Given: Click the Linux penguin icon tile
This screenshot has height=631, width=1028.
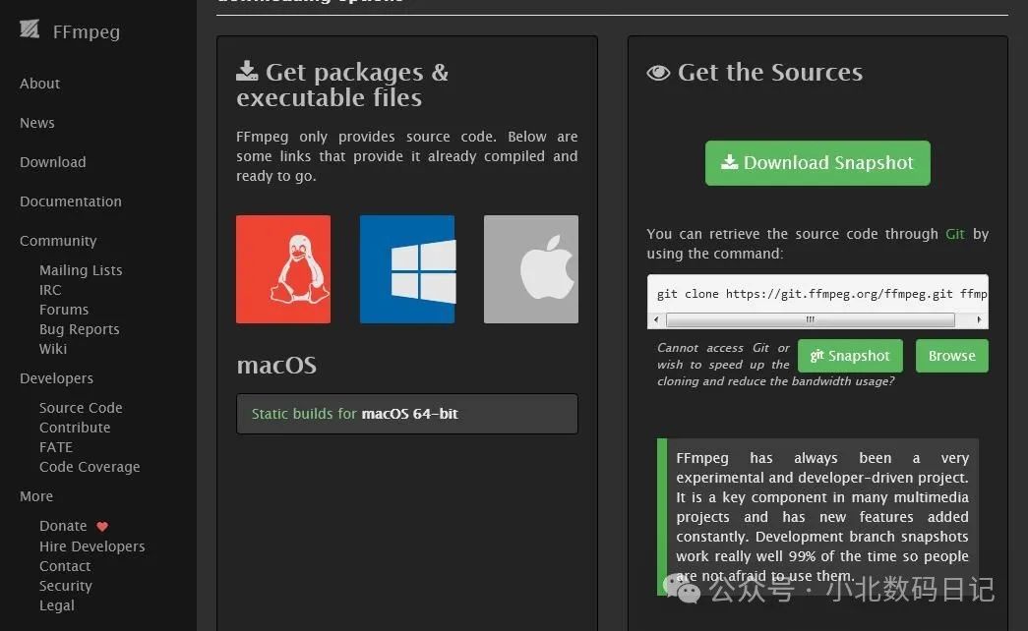Looking at the screenshot, I should point(283,269).
